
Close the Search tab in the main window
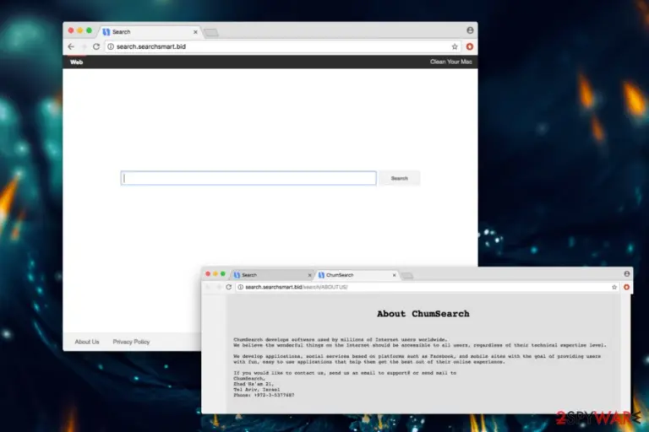coord(195,32)
